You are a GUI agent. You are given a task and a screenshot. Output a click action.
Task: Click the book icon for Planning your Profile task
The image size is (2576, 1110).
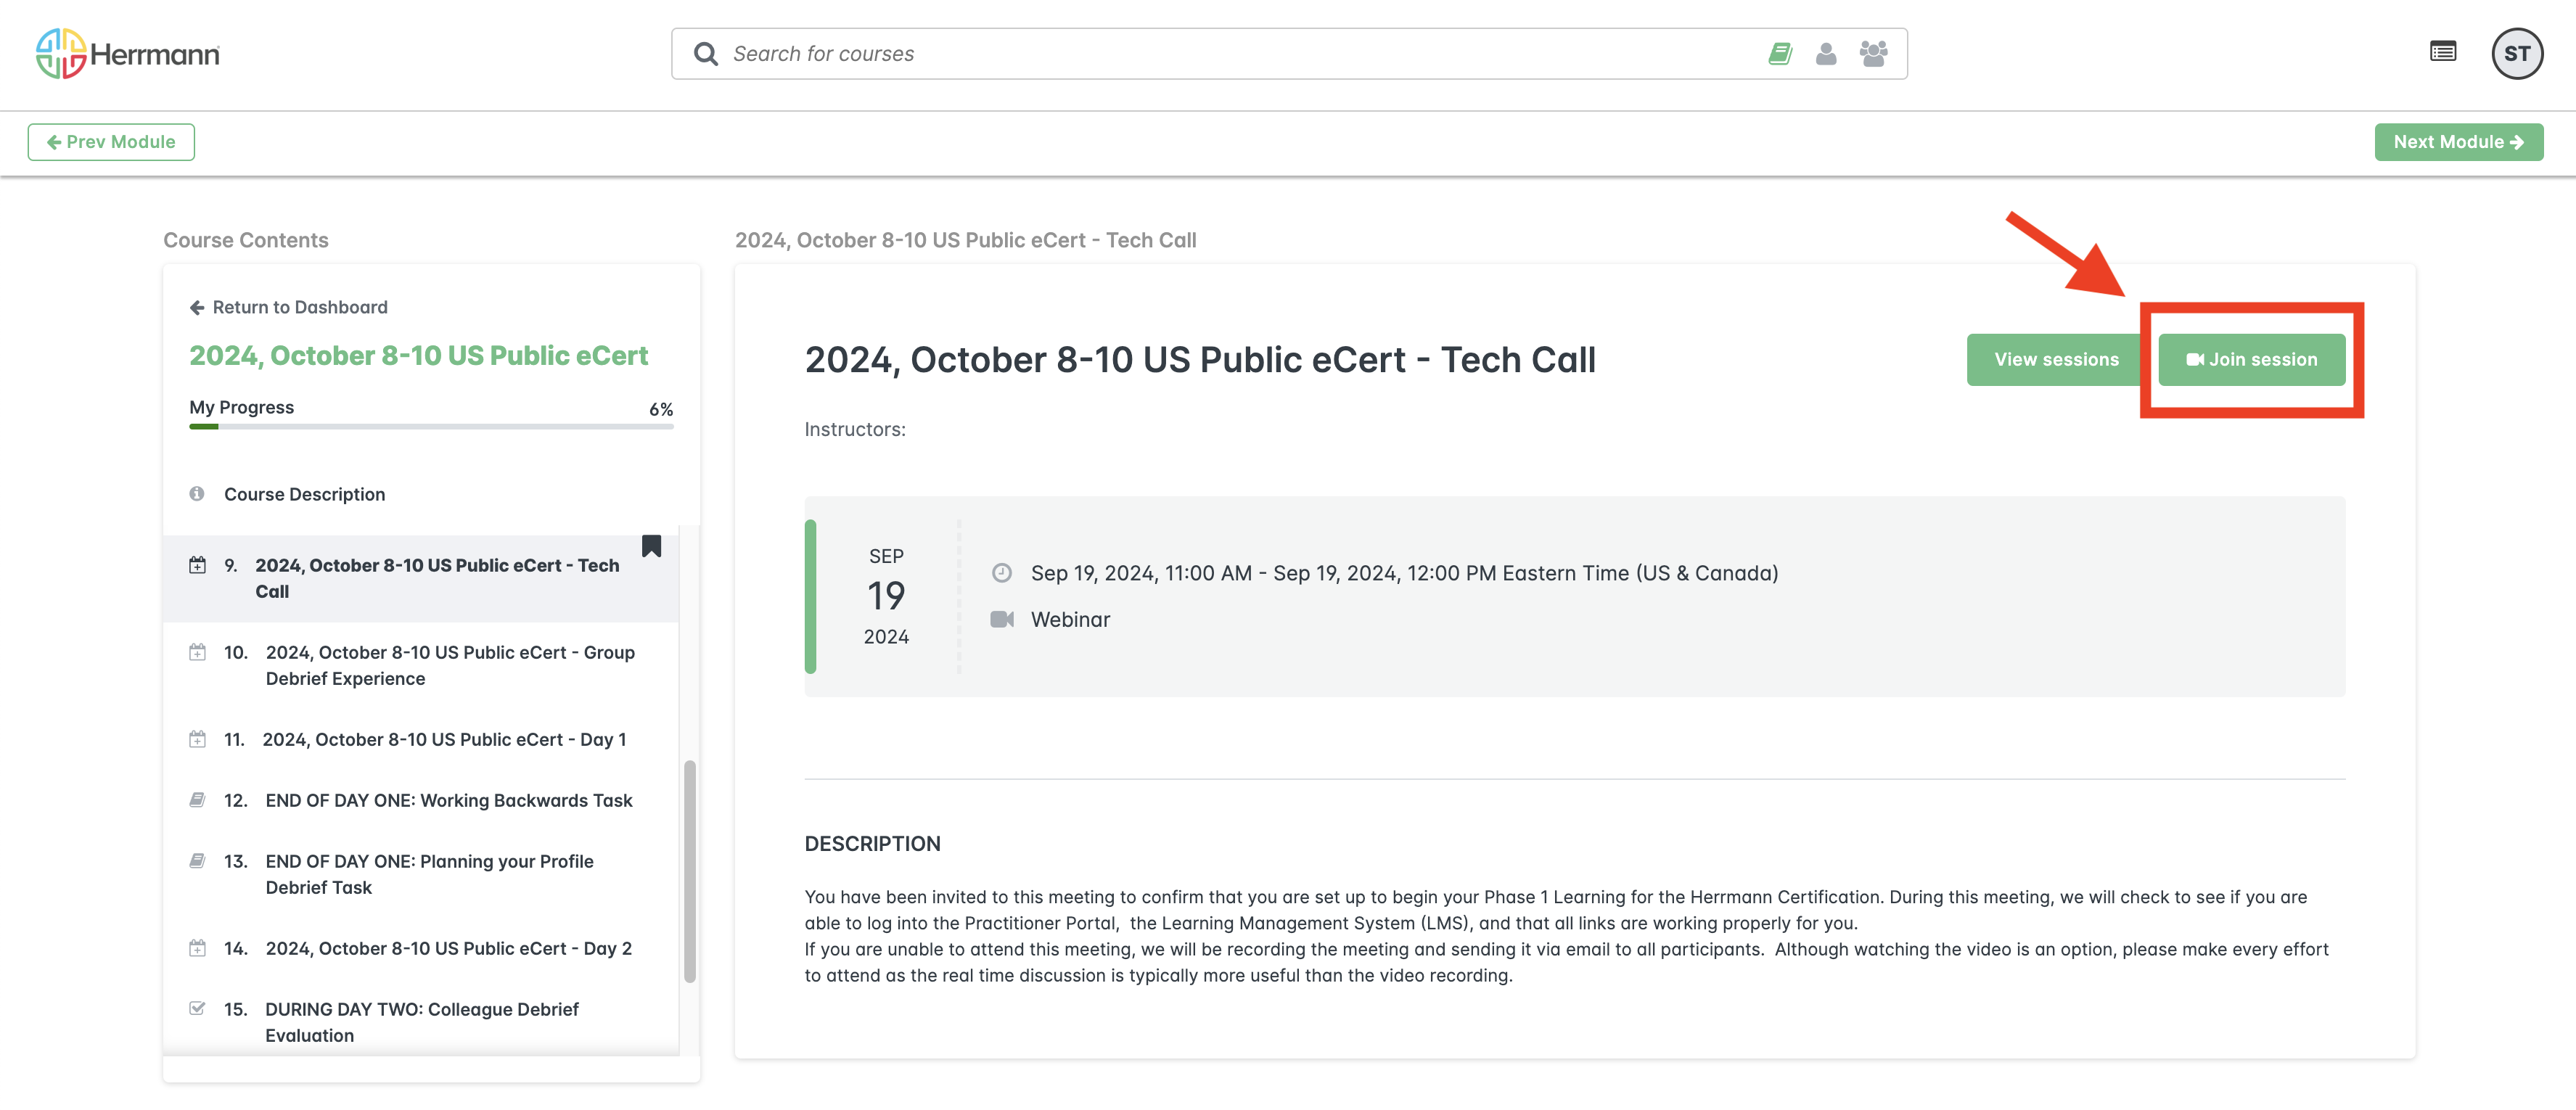tap(198, 861)
